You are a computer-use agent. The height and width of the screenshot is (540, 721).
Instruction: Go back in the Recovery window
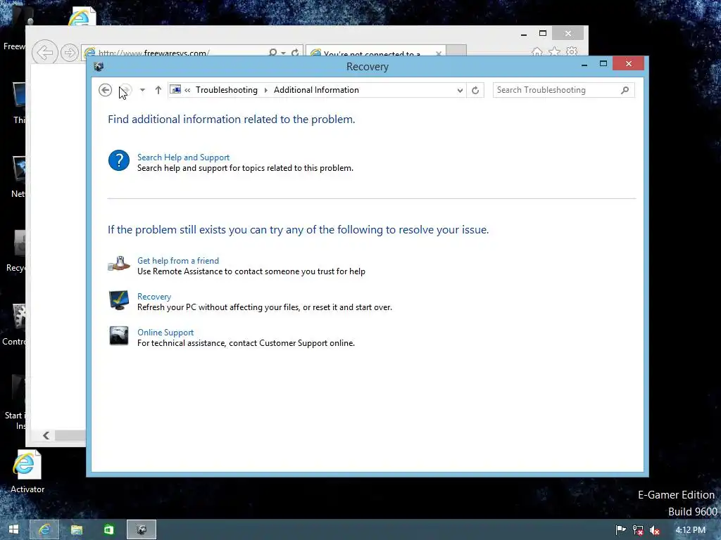[106, 90]
